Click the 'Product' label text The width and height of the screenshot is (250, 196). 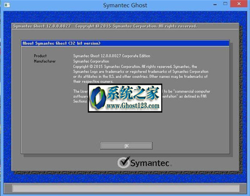[40, 56]
